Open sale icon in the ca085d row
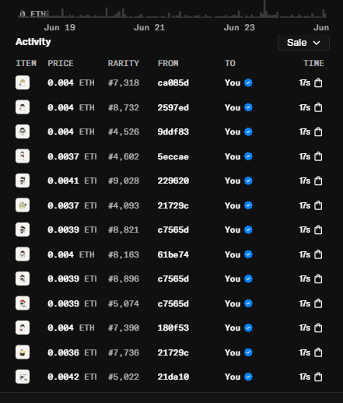 pos(318,82)
